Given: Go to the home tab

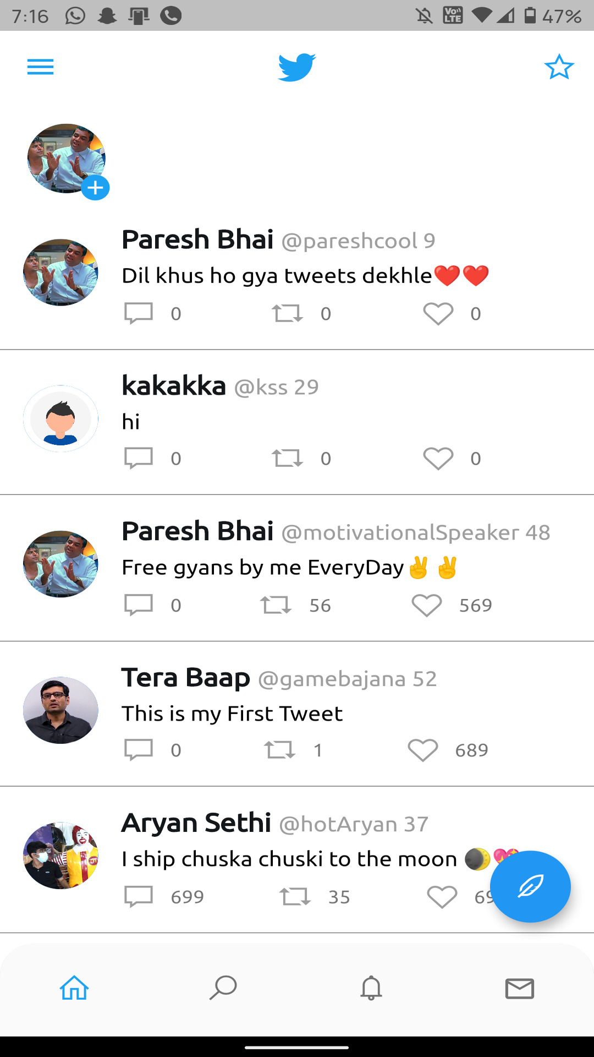Looking at the screenshot, I should [74, 988].
